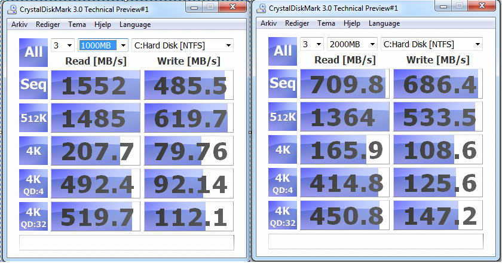Viewport: 502px width, 263px height.
Task: Click the 512K write result 619.7
Action: point(189,118)
